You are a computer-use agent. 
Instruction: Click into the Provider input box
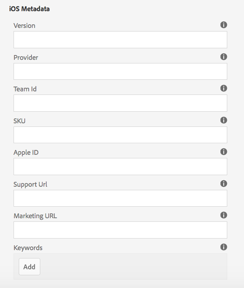120,71
